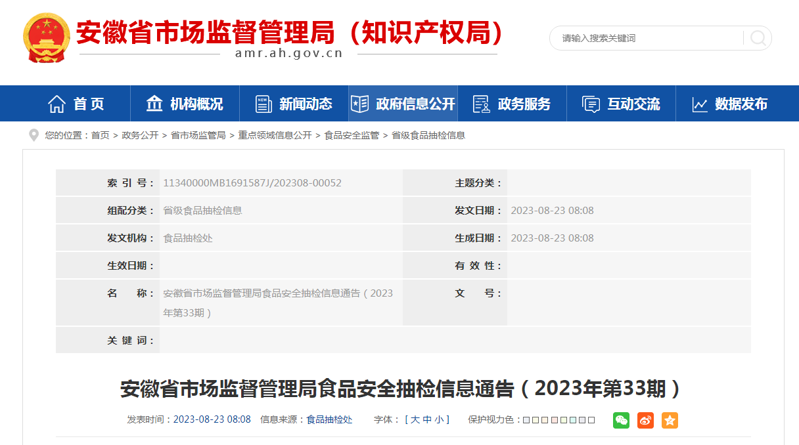Click the 文号 label cell

(455, 303)
